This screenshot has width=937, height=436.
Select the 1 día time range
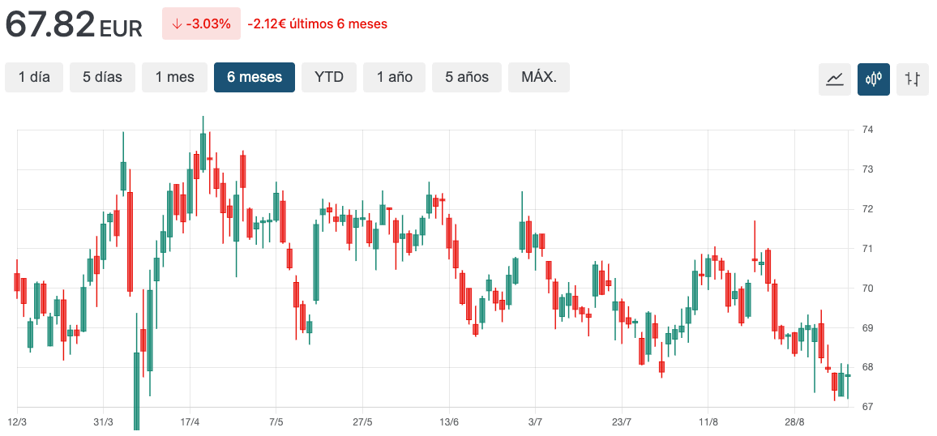click(x=34, y=77)
